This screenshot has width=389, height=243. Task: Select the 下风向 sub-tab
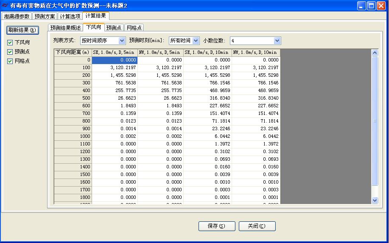pyautogui.click(x=93, y=27)
